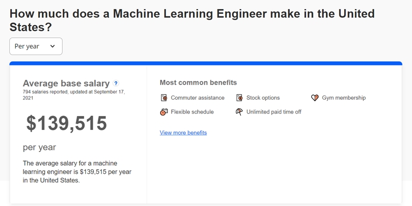Click the Stock options icon
This screenshot has height=206, width=412.
point(239,98)
